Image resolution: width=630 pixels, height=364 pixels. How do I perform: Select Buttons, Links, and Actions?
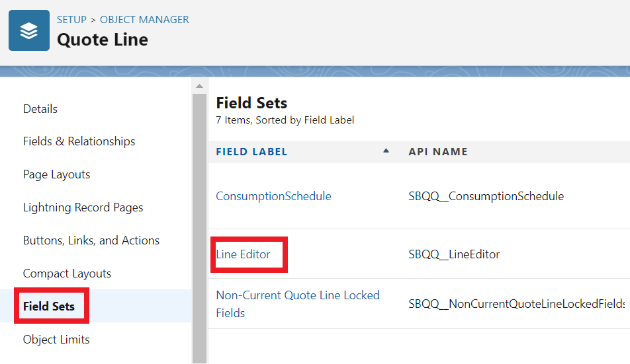[91, 240]
